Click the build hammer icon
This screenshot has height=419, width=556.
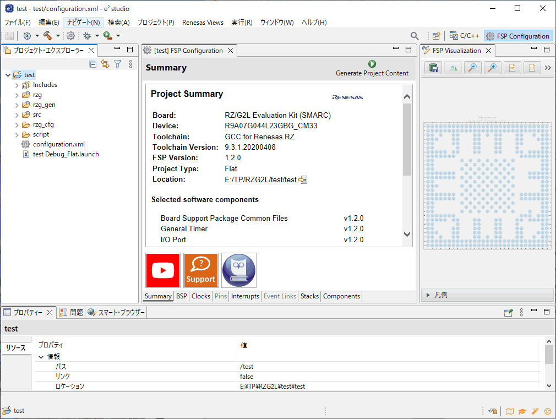[47, 35]
